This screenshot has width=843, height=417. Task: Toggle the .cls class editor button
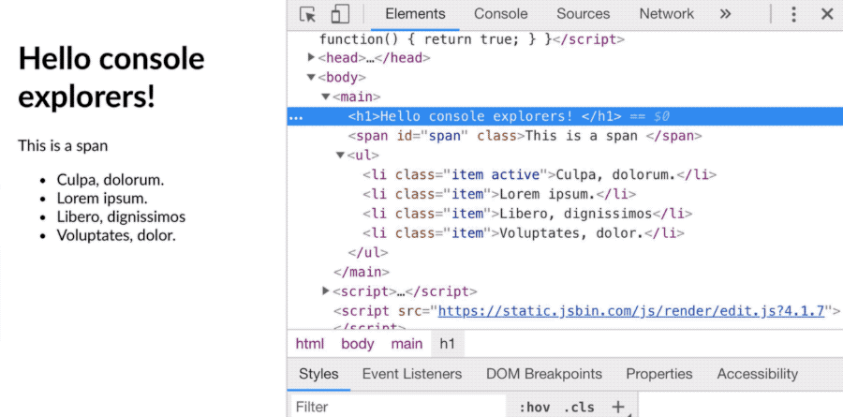(x=579, y=407)
